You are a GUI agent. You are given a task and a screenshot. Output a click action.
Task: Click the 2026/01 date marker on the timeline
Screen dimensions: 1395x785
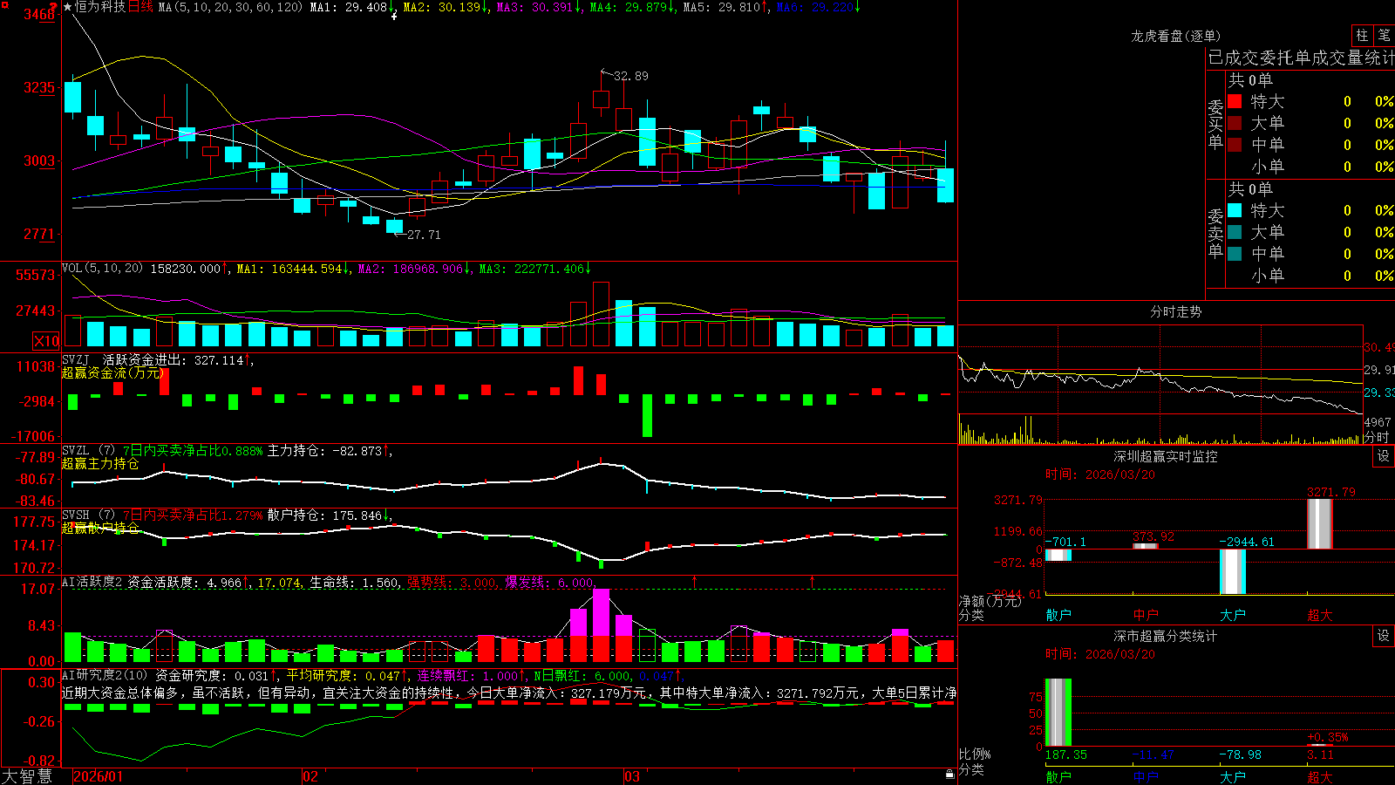(x=99, y=776)
